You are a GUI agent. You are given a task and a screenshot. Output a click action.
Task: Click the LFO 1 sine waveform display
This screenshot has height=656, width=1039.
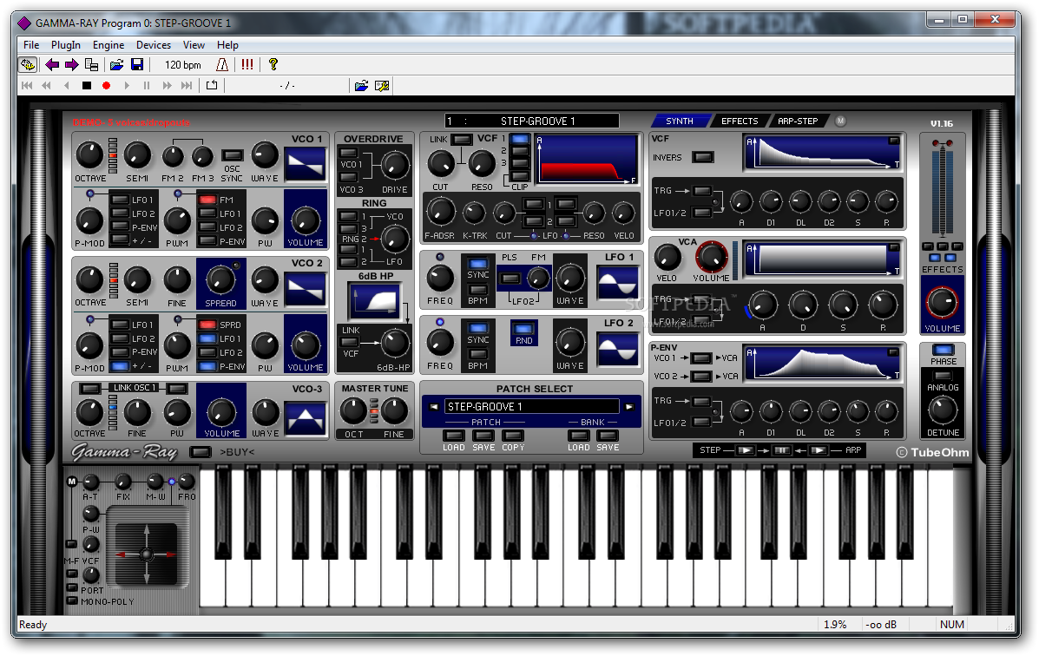click(617, 284)
